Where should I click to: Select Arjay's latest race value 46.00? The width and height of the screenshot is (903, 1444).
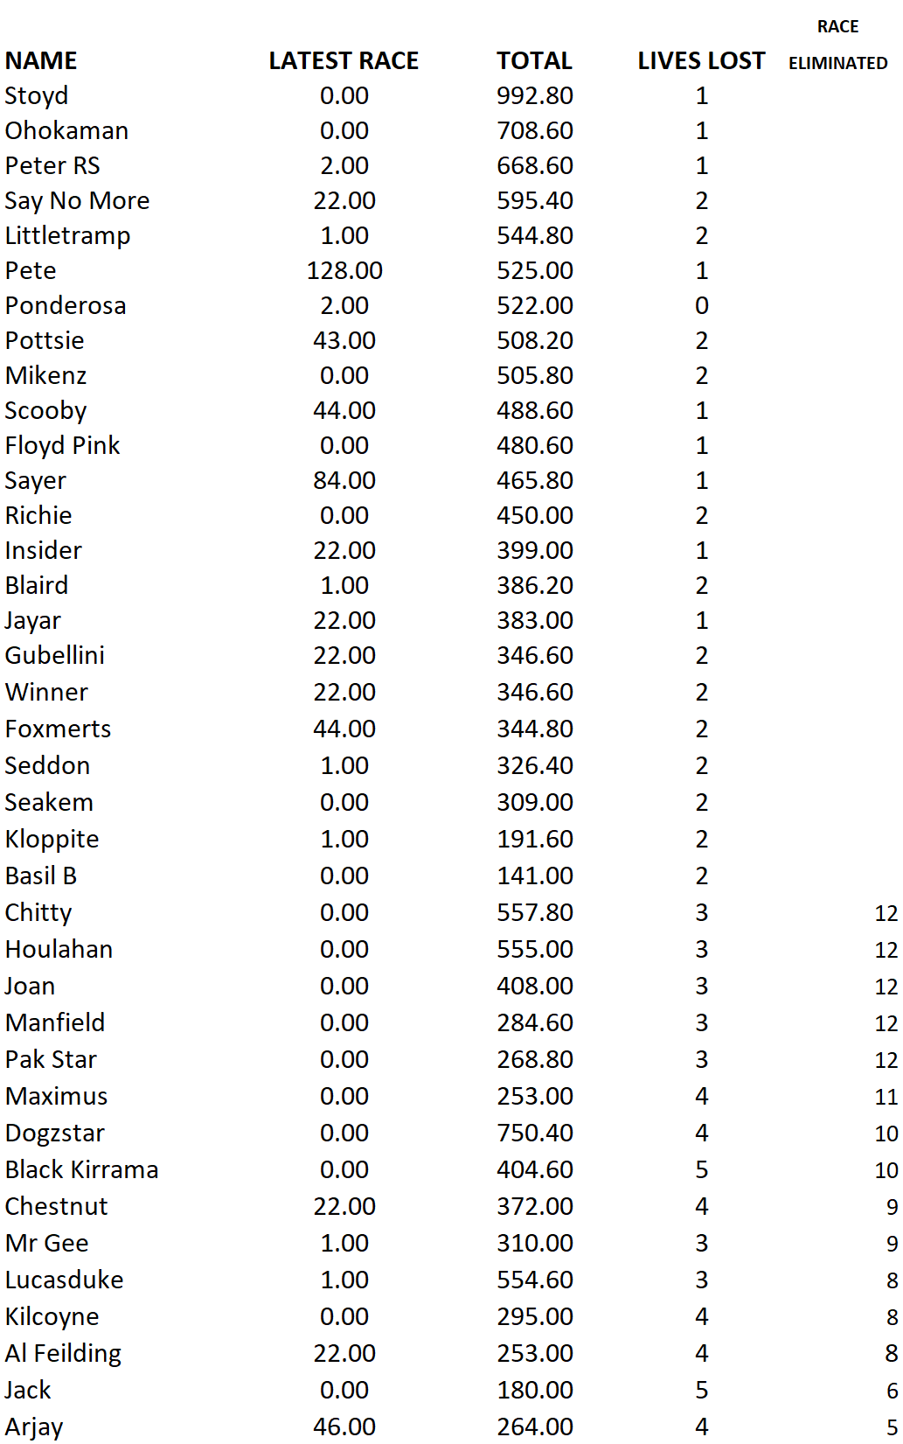[x=344, y=1427]
